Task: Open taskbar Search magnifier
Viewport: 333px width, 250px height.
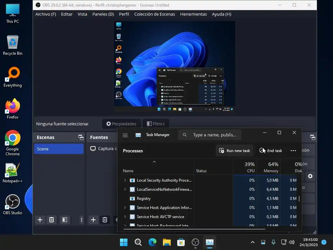Action: (x=138, y=242)
